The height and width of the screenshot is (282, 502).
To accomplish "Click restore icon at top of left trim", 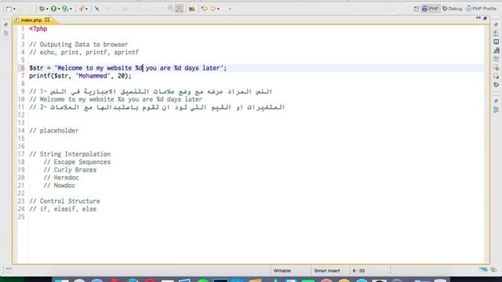I will [5, 24].
